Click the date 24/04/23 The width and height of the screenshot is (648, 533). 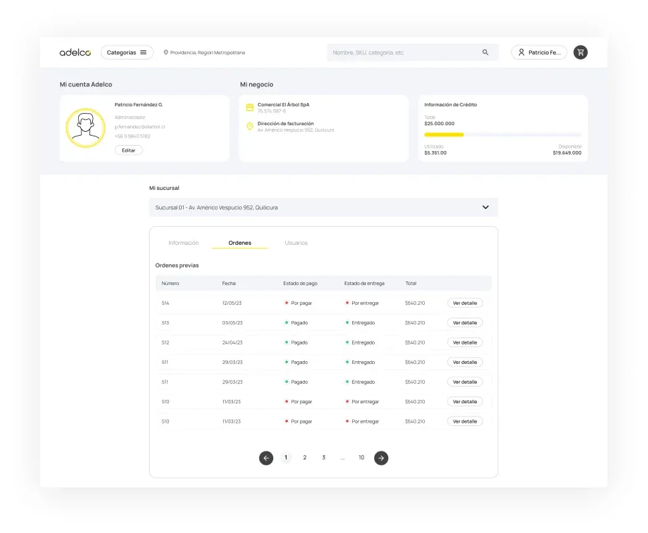coord(232,342)
